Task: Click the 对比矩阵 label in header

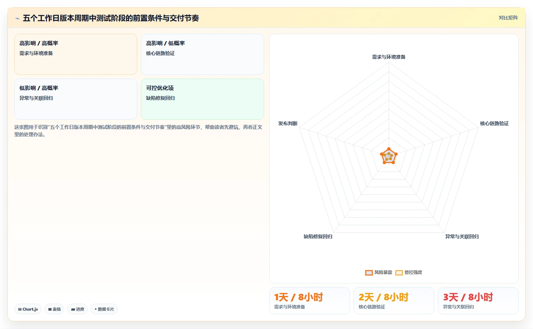Action: click(508, 18)
